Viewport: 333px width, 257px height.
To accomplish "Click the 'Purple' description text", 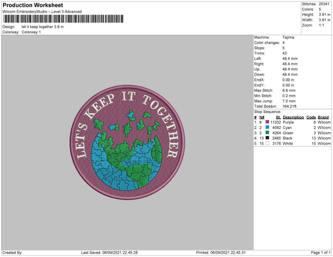I will tap(288, 122).
